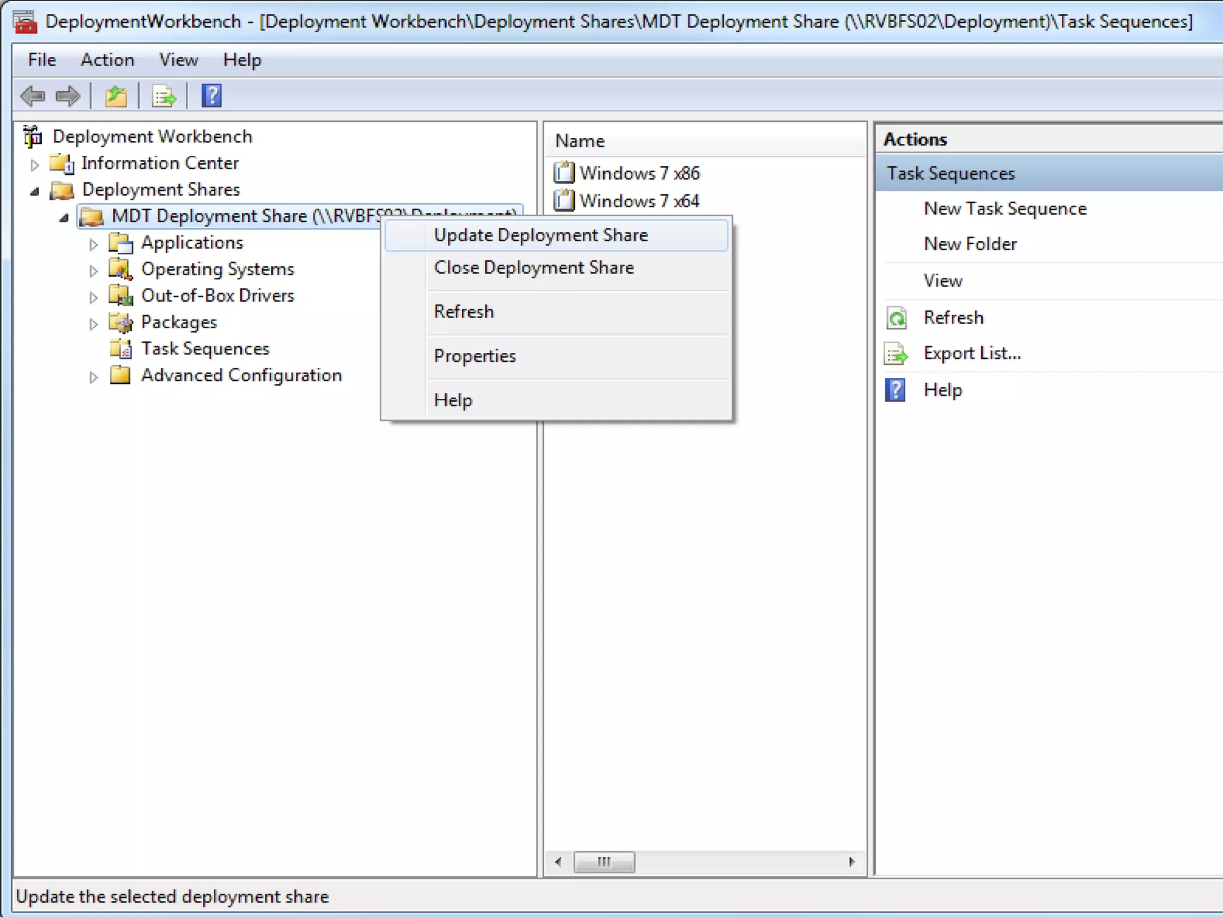1223x917 pixels.
Task: Click the Windows 7 x86 task sequence icon
Action: click(564, 173)
